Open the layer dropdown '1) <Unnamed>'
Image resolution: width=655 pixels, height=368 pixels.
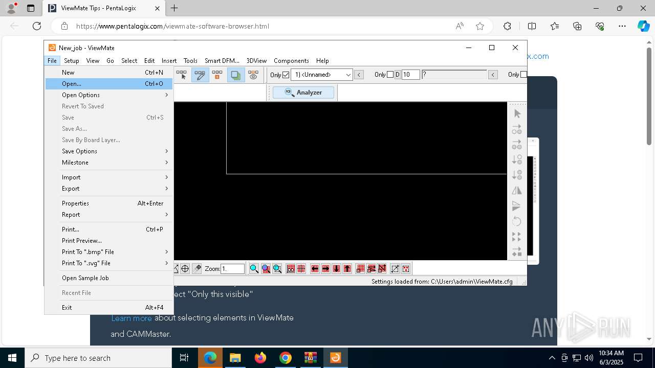tap(322, 75)
